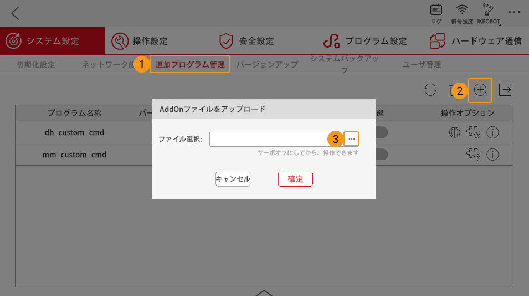Toggle the mm_custom_cmd status switch

382,155
